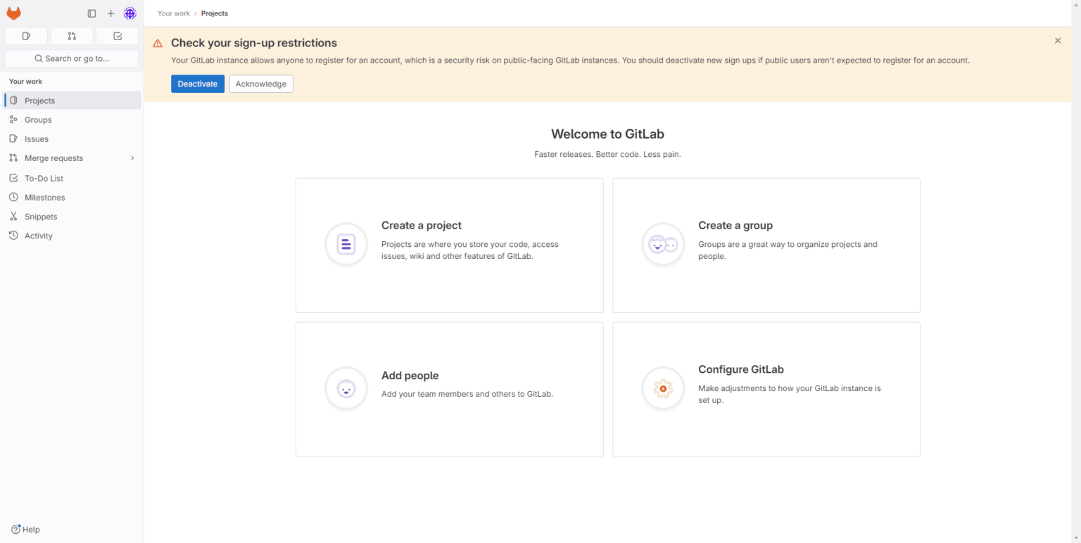Click the sign-up warning triangle icon

click(158, 43)
